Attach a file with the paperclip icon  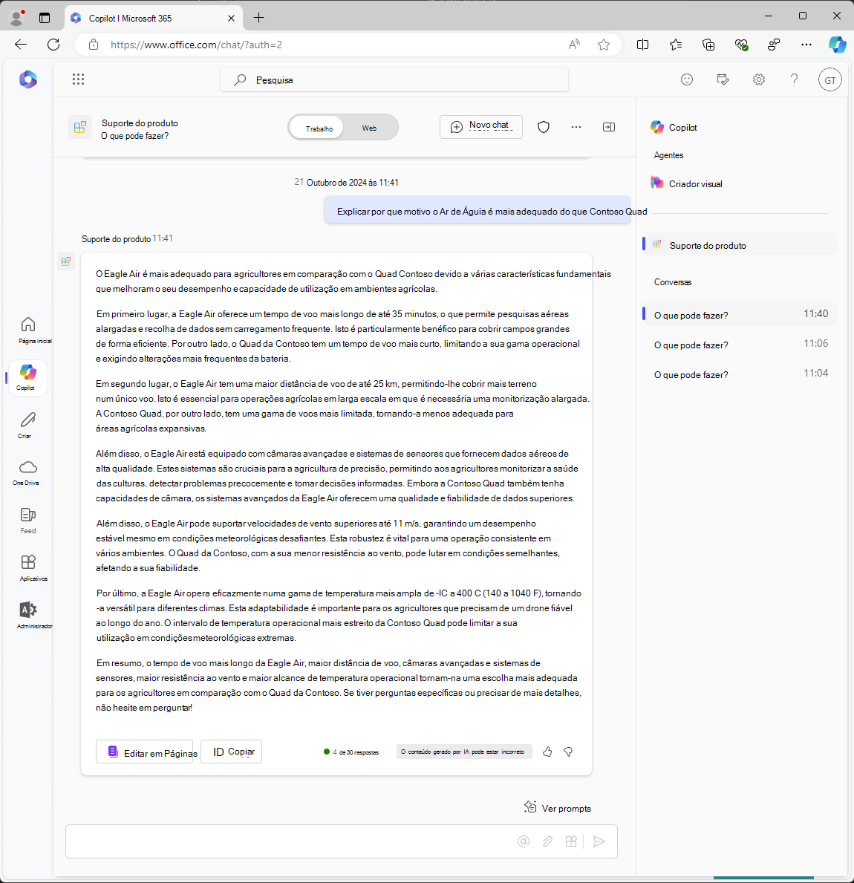(547, 841)
